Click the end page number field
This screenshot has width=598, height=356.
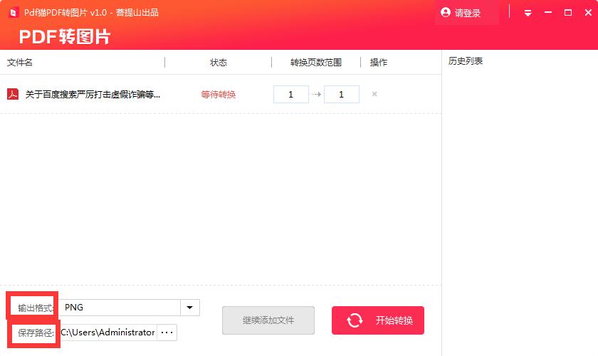pyautogui.click(x=341, y=94)
